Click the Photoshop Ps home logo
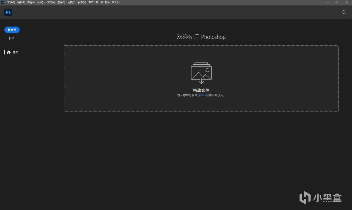This screenshot has height=210, width=352. 8,12
